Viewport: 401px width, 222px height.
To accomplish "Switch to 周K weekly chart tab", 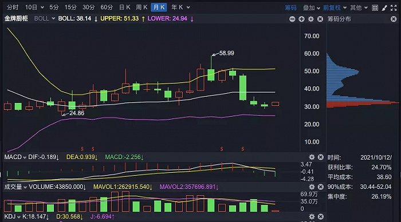I will pyautogui.click(x=141, y=7).
